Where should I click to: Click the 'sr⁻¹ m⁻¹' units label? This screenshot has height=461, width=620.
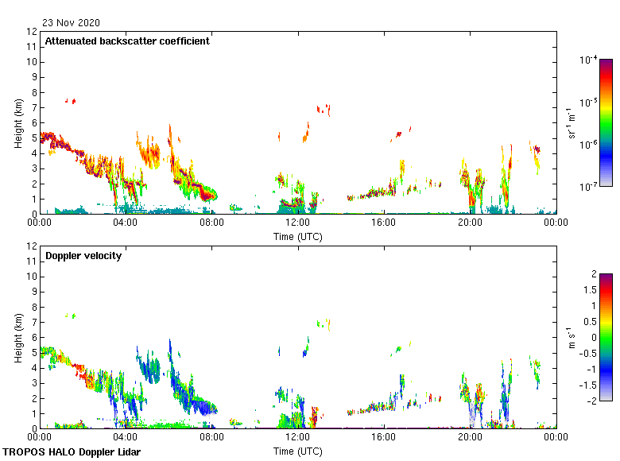[x=572, y=123]
